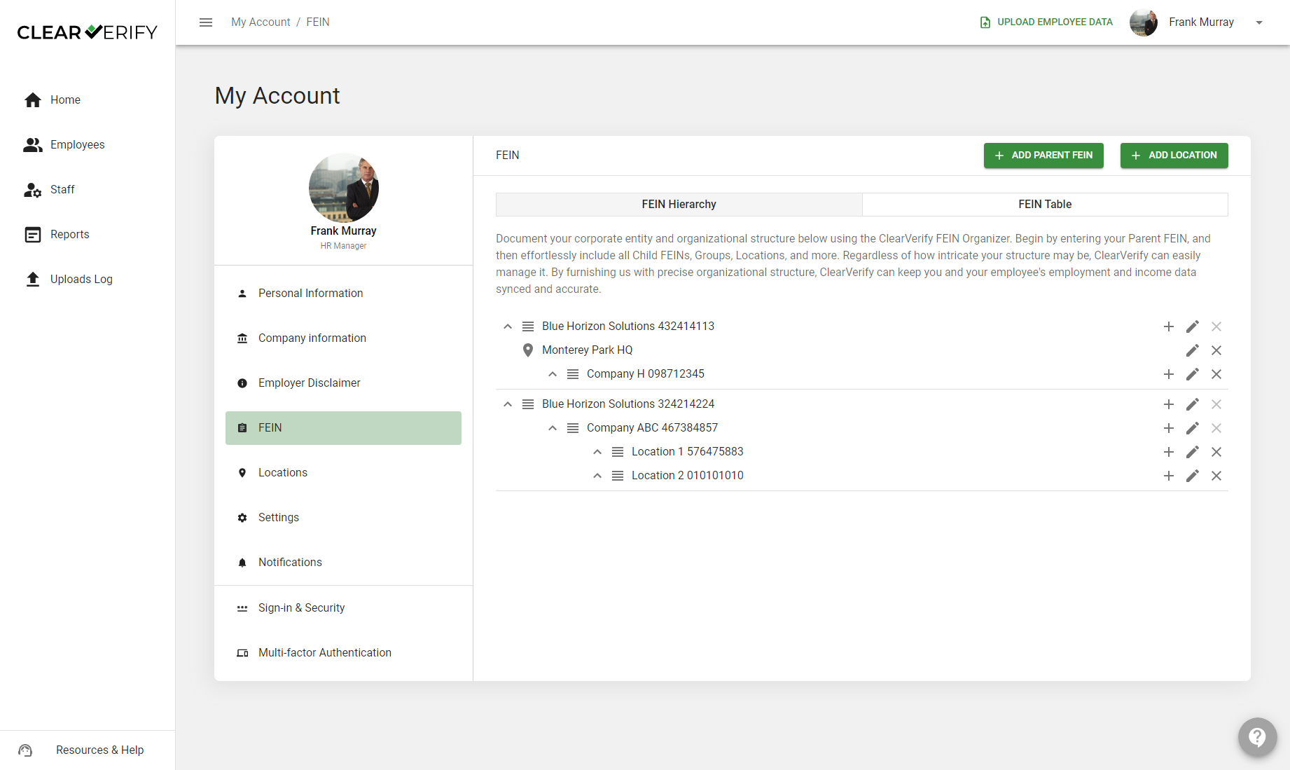The image size is (1290, 770).
Task: Open the floating help question button
Action: (1257, 737)
